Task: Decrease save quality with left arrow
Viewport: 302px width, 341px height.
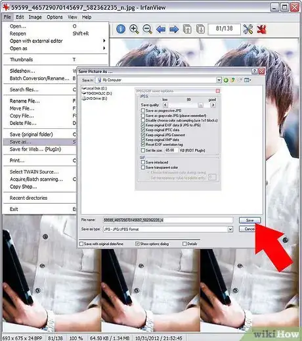Action: point(165,105)
